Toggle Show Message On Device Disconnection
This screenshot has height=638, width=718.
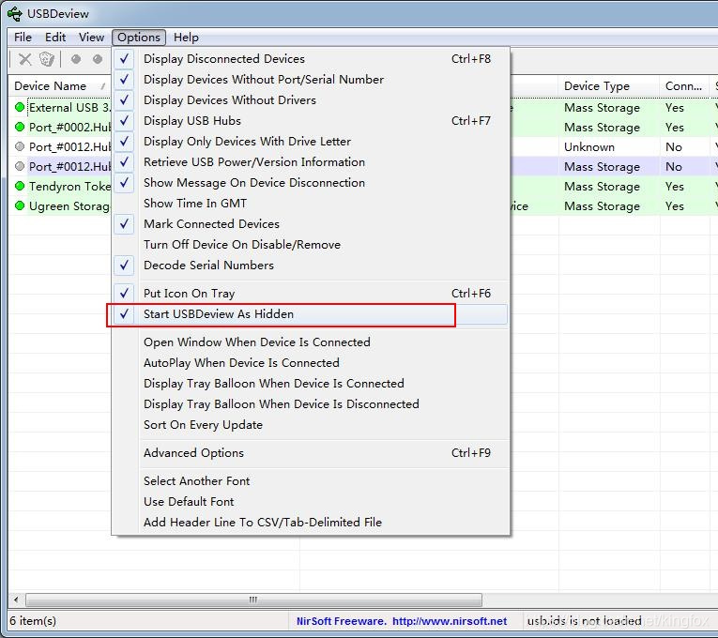point(311,183)
